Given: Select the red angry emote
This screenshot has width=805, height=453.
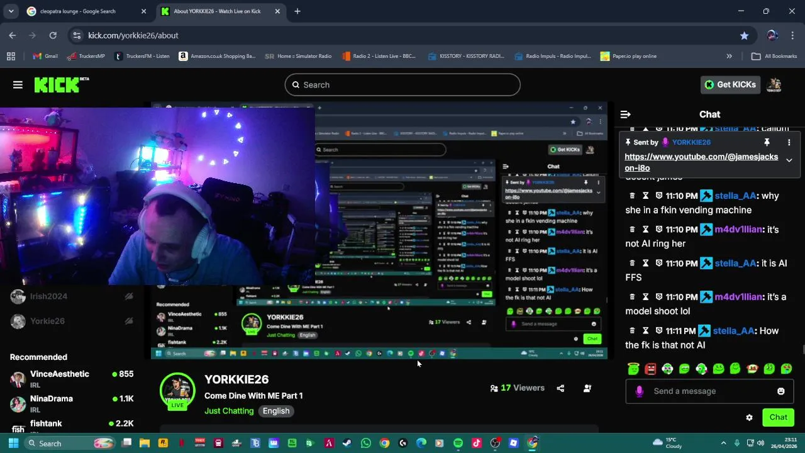Looking at the screenshot, I should [x=650, y=369].
